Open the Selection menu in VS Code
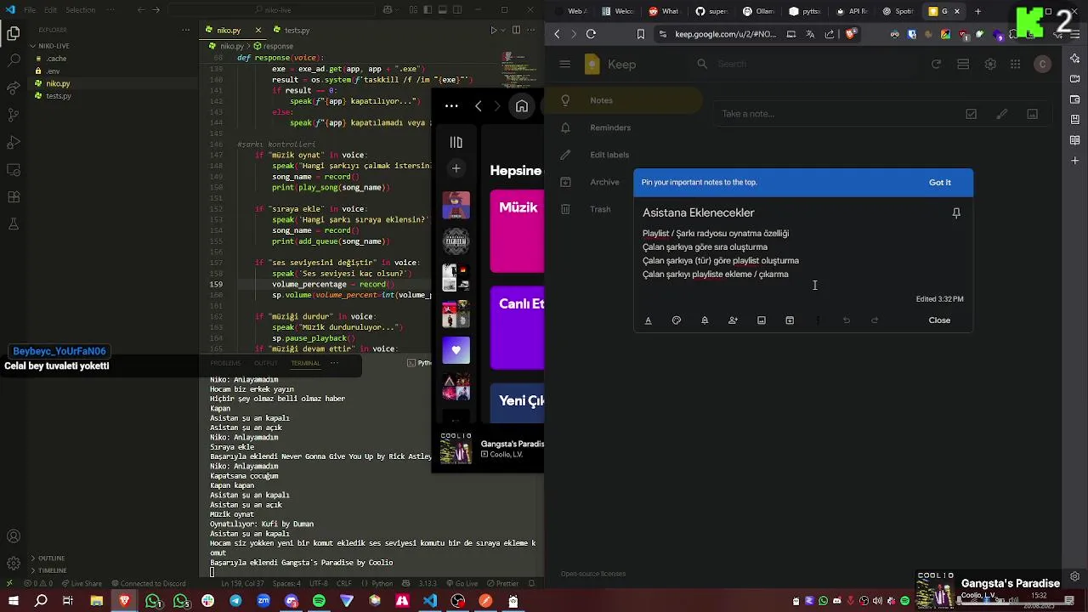 click(80, 10)
